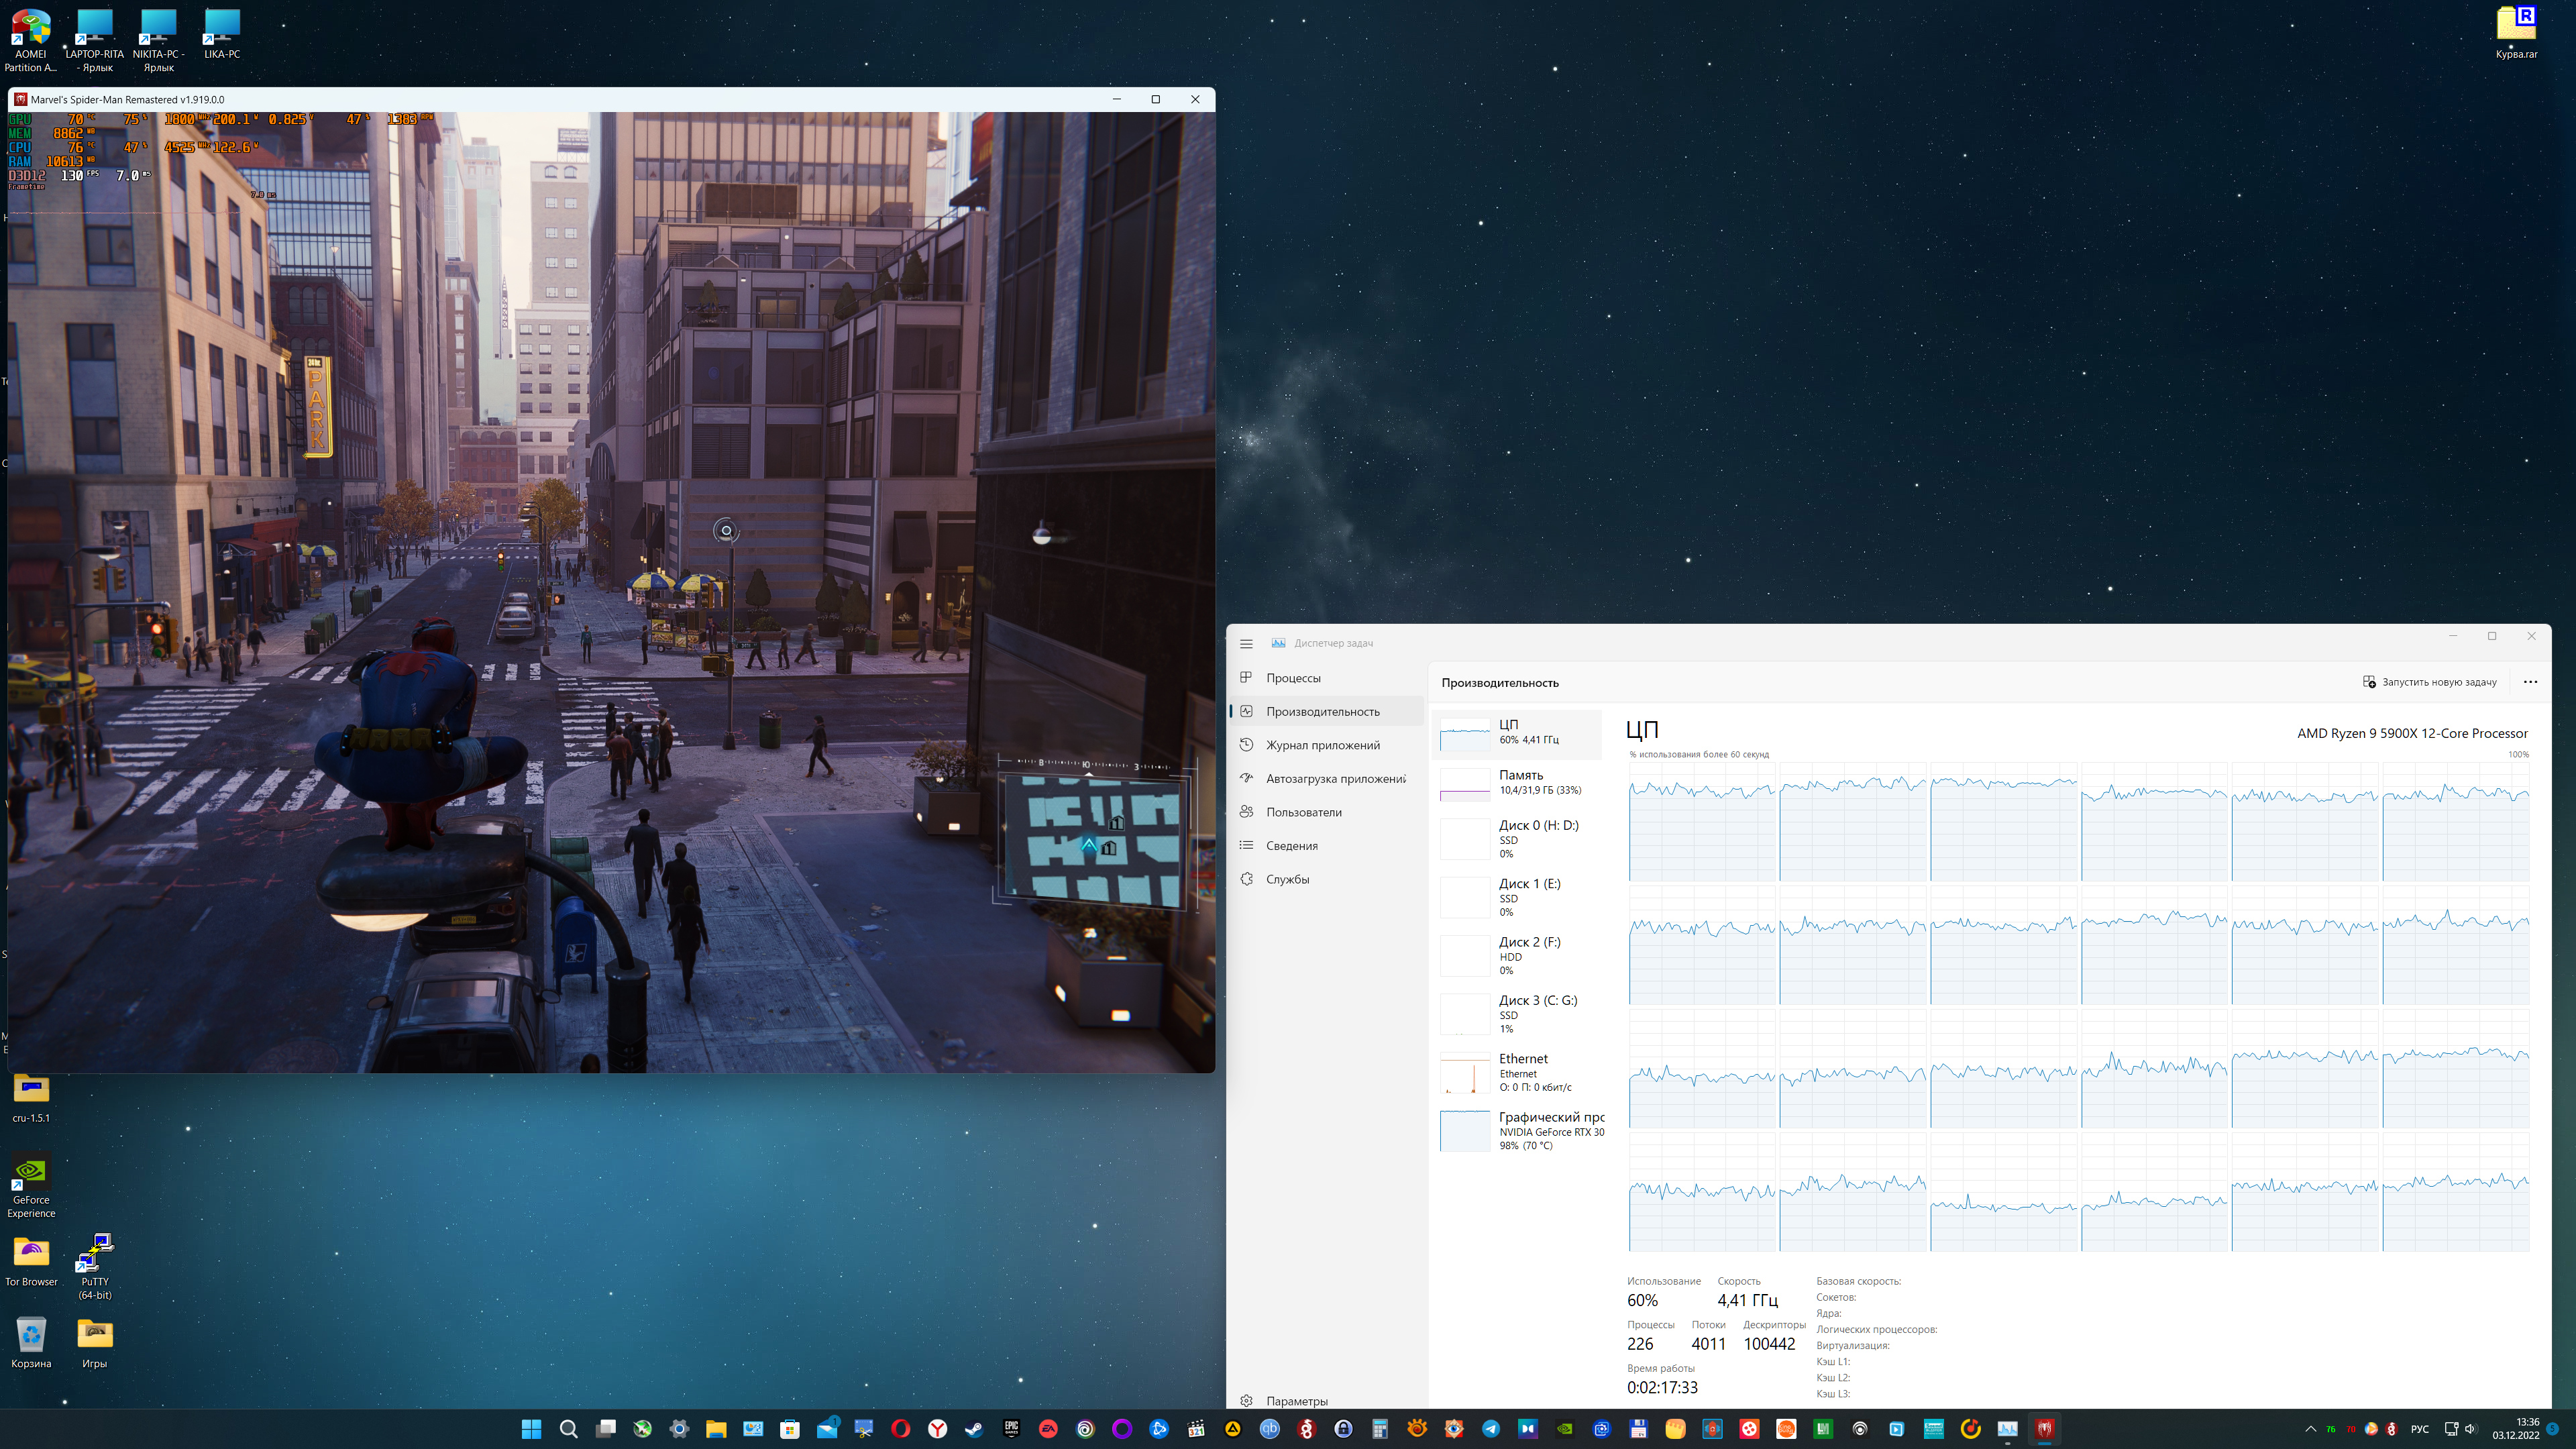
Task: Click the Services gear icon
Action: (1246, 879)
